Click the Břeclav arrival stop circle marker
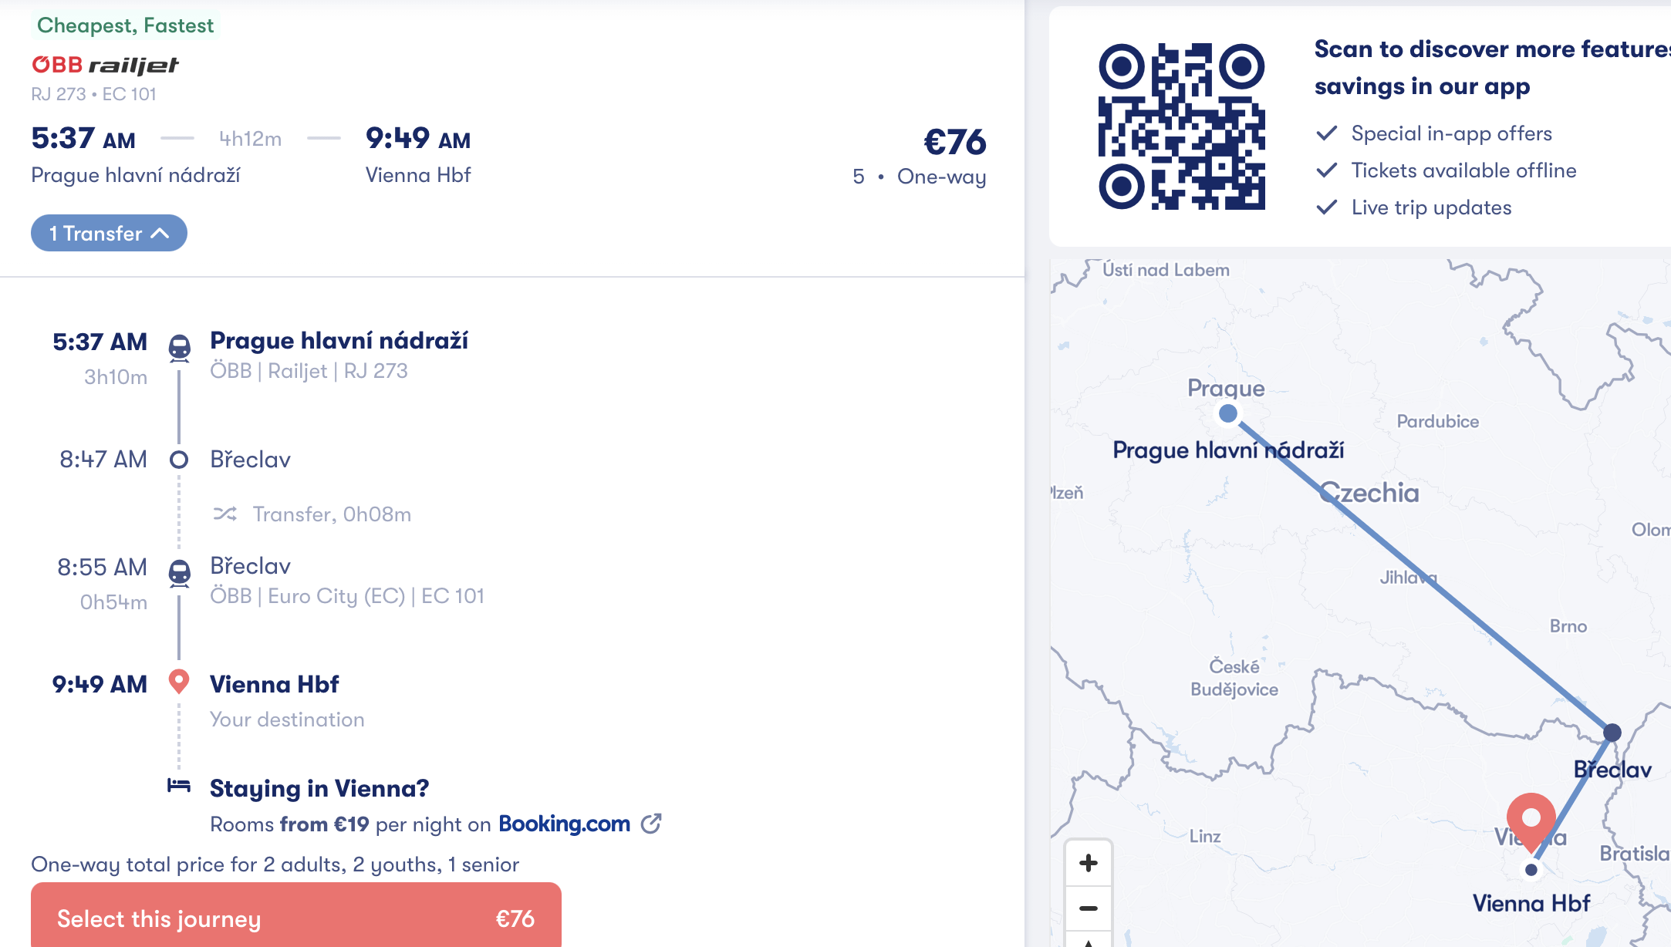 click(179, 460)
